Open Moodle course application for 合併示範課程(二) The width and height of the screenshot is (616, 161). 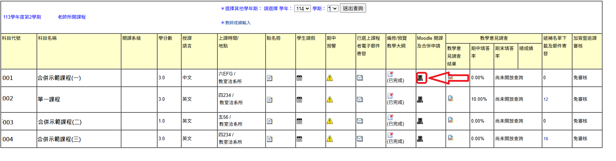click(x=420, y=121)
